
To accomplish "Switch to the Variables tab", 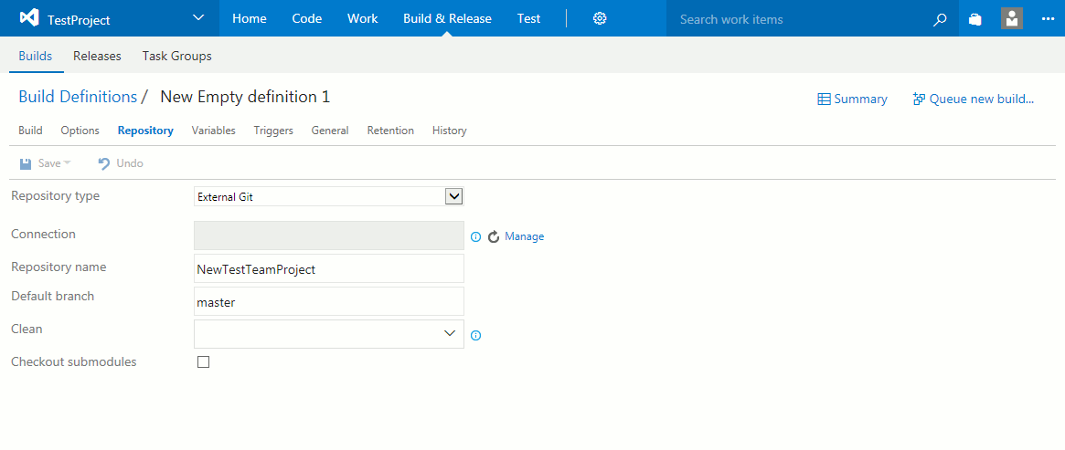I will click(x=213, y=131).
